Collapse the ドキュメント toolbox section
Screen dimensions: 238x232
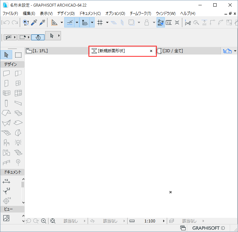[x=12, y=172]
